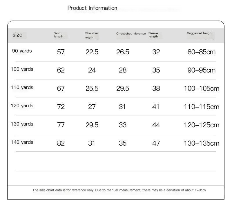Click the sleeve length value 47

pos(156,143)
